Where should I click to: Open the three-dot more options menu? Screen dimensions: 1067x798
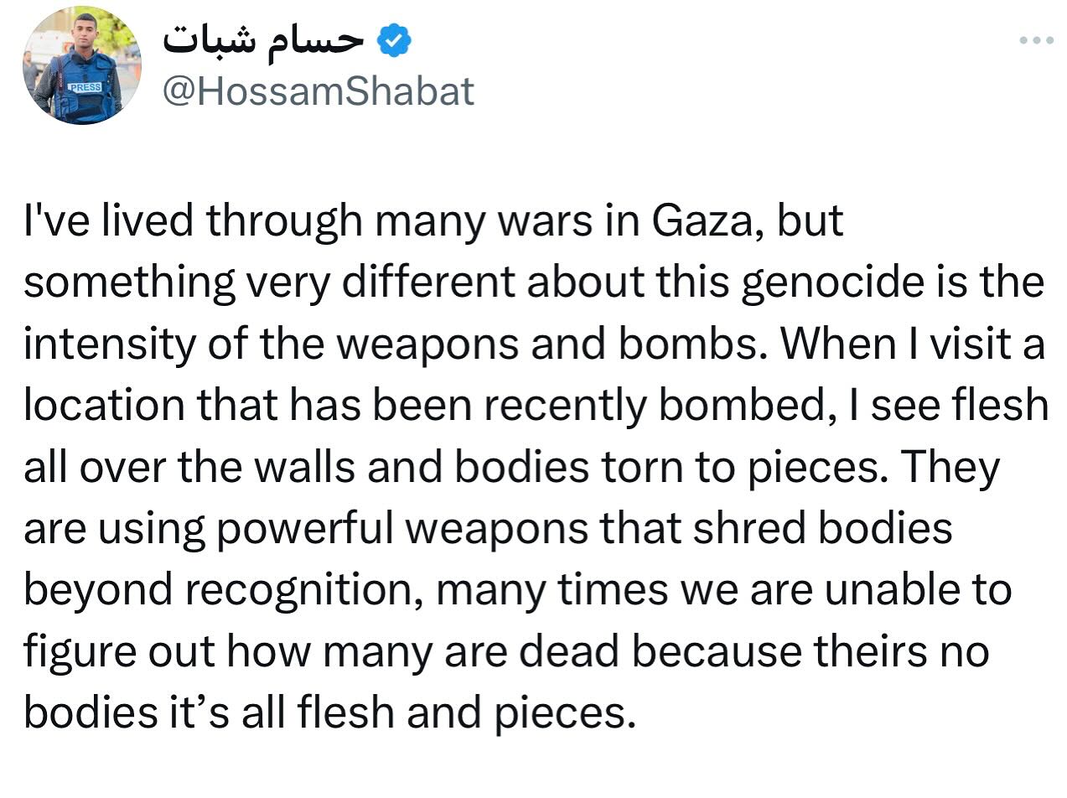point(1035,39)
